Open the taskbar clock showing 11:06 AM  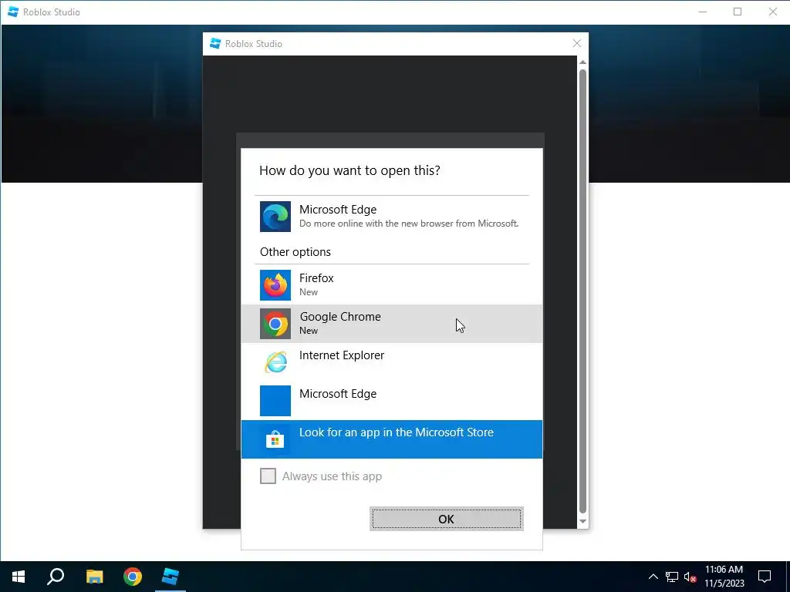[724, 577]
